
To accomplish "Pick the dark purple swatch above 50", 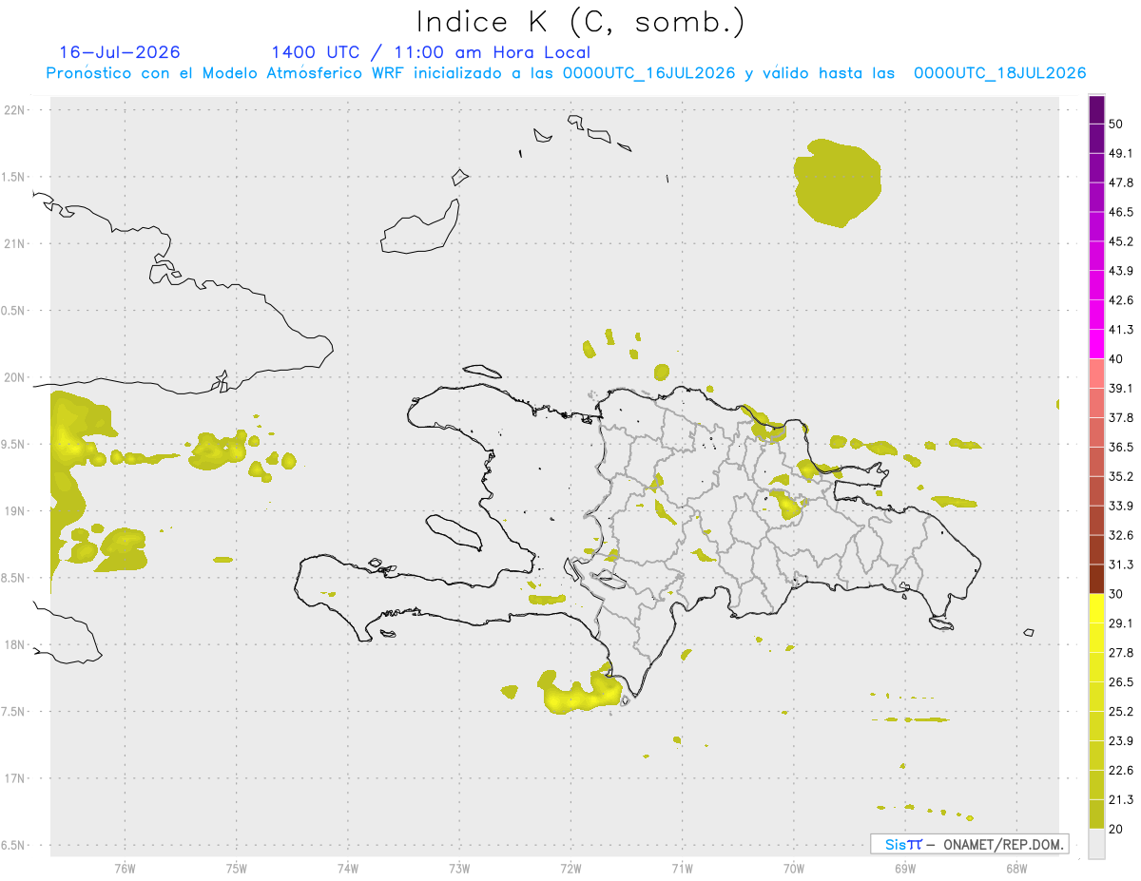I will tap(1096, 109).
